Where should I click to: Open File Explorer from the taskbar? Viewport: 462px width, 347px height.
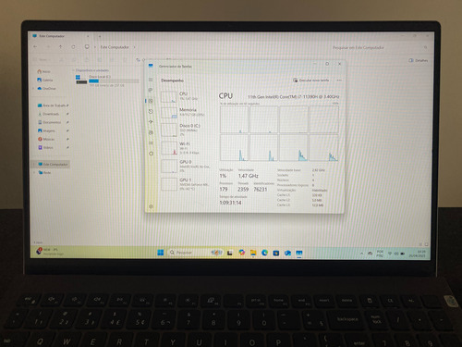coord(253,253)
